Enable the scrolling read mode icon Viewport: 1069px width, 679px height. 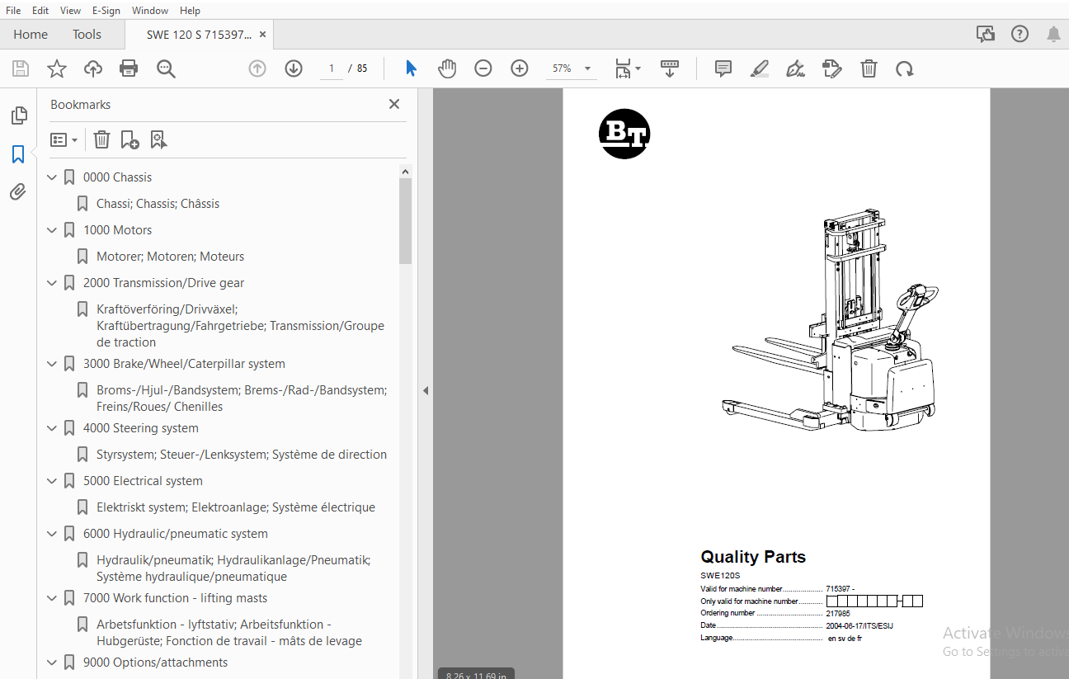[670, 68]
